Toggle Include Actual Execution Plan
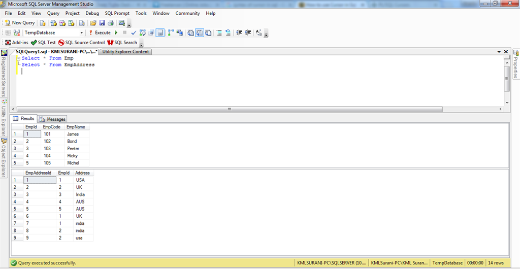The width and height of the screenshot is (520, 269). pos(171,33)
